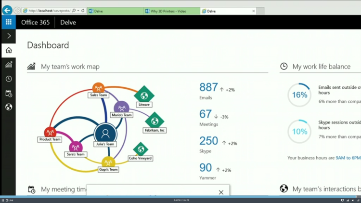Click the Office 365 header link
The height and width of the screenshot is (203, 361).
[36, 22]
